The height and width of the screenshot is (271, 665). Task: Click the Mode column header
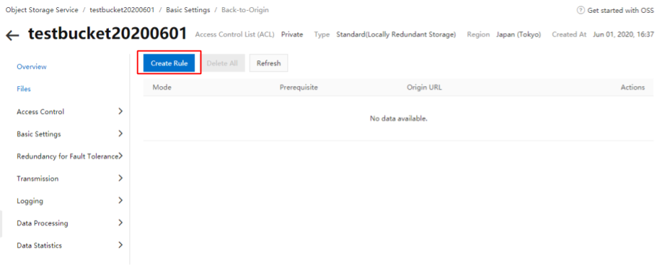[x=162, y=87]
